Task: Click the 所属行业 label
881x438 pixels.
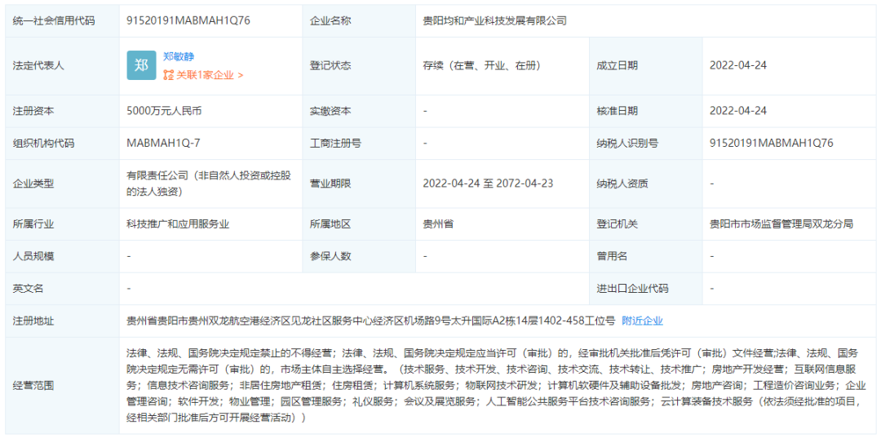Action: pyautogui.click(x=33, y=224)
